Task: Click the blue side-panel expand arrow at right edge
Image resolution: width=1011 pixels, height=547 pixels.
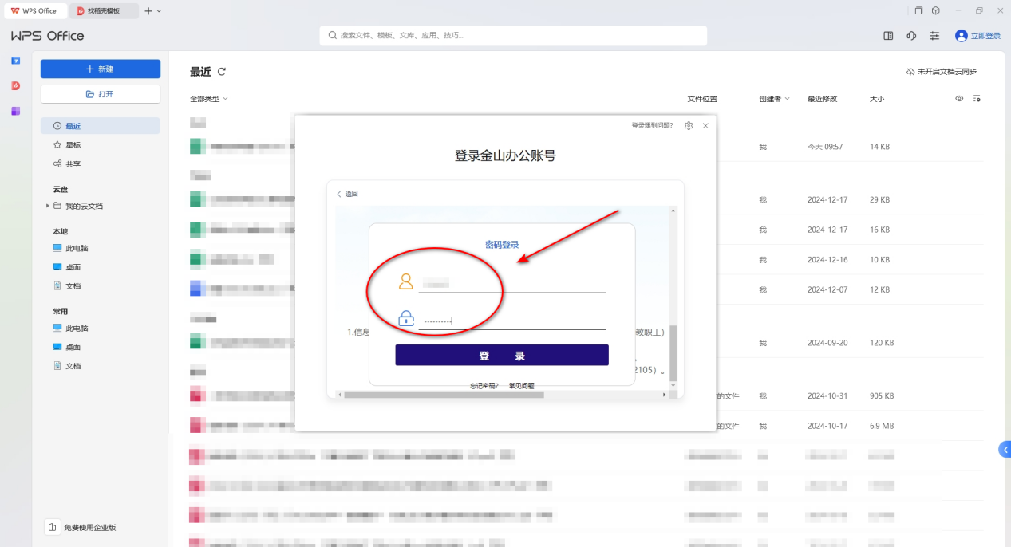Action: point(1005,450)
